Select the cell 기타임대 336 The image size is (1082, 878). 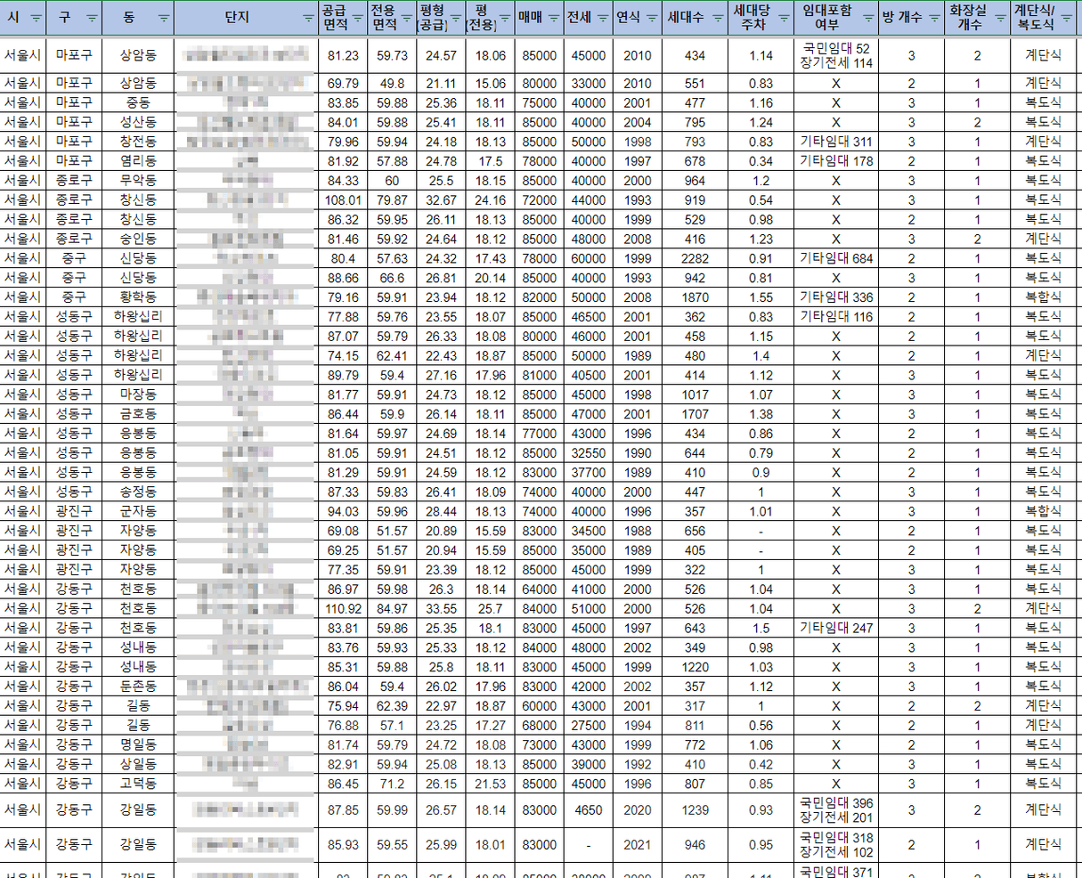pyautogui.click(x=836, y=297)
